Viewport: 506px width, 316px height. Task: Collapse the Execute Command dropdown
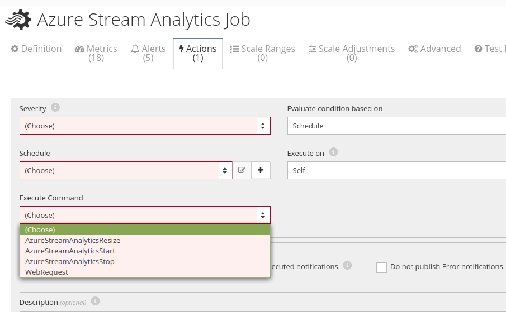(145, 215)
